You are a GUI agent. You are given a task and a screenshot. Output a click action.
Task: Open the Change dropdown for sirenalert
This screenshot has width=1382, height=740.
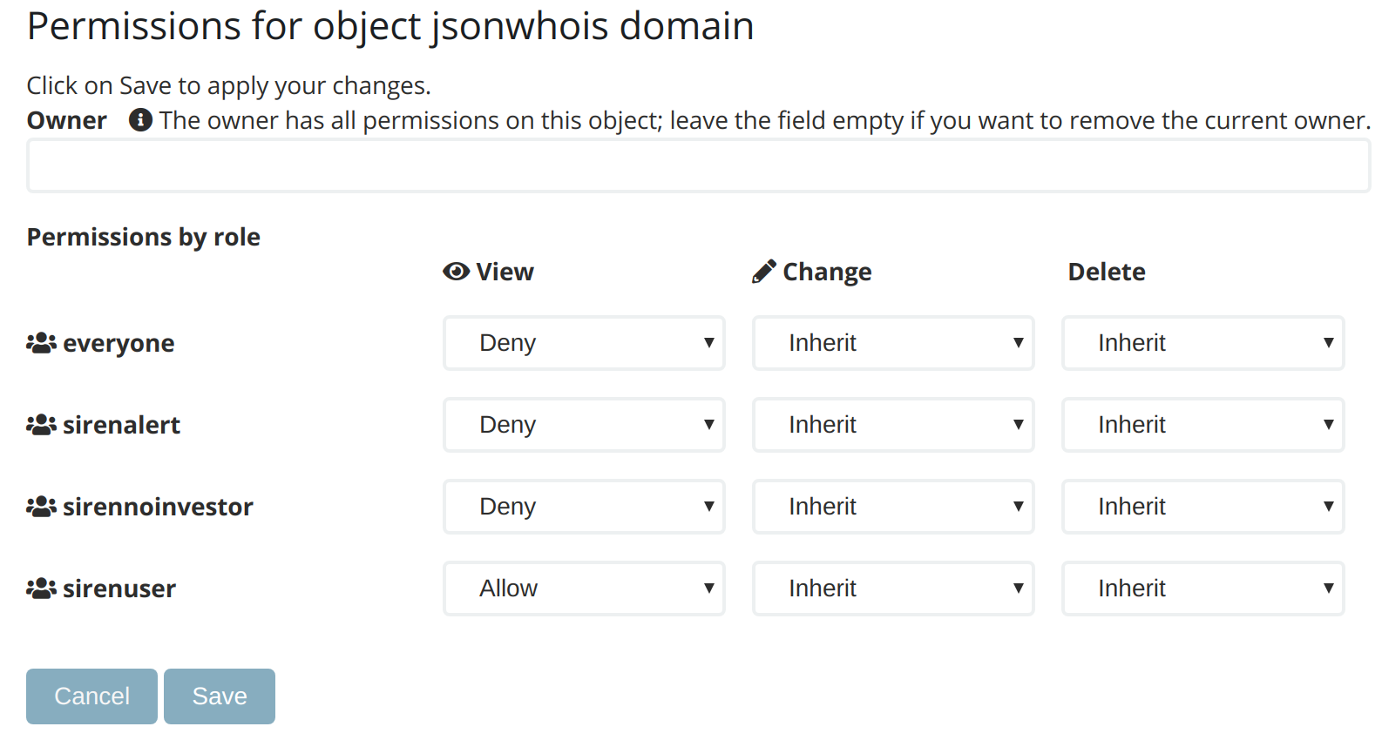[x=893, y=425]
